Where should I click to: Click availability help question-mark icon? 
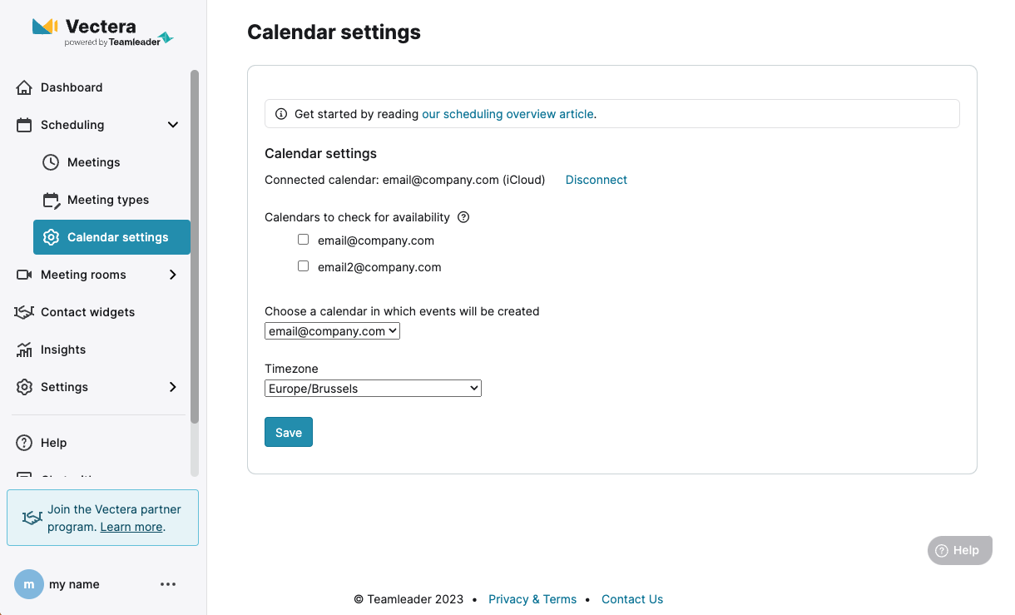[x=464, y=217]
